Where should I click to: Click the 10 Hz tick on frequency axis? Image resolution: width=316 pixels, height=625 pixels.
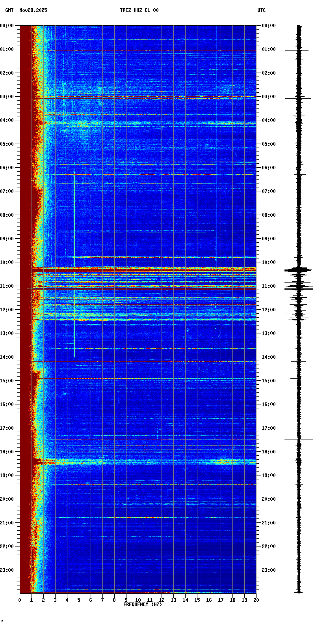138,600
